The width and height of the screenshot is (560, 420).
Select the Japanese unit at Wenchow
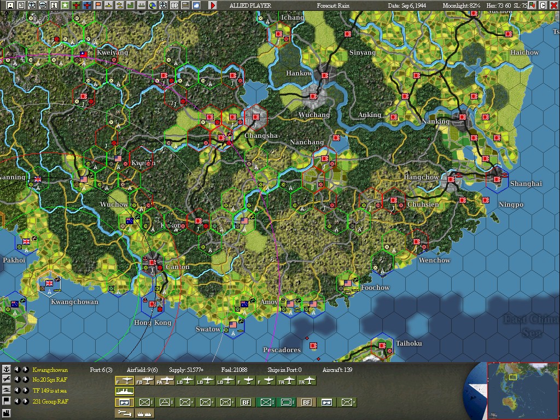pos(416,242)
